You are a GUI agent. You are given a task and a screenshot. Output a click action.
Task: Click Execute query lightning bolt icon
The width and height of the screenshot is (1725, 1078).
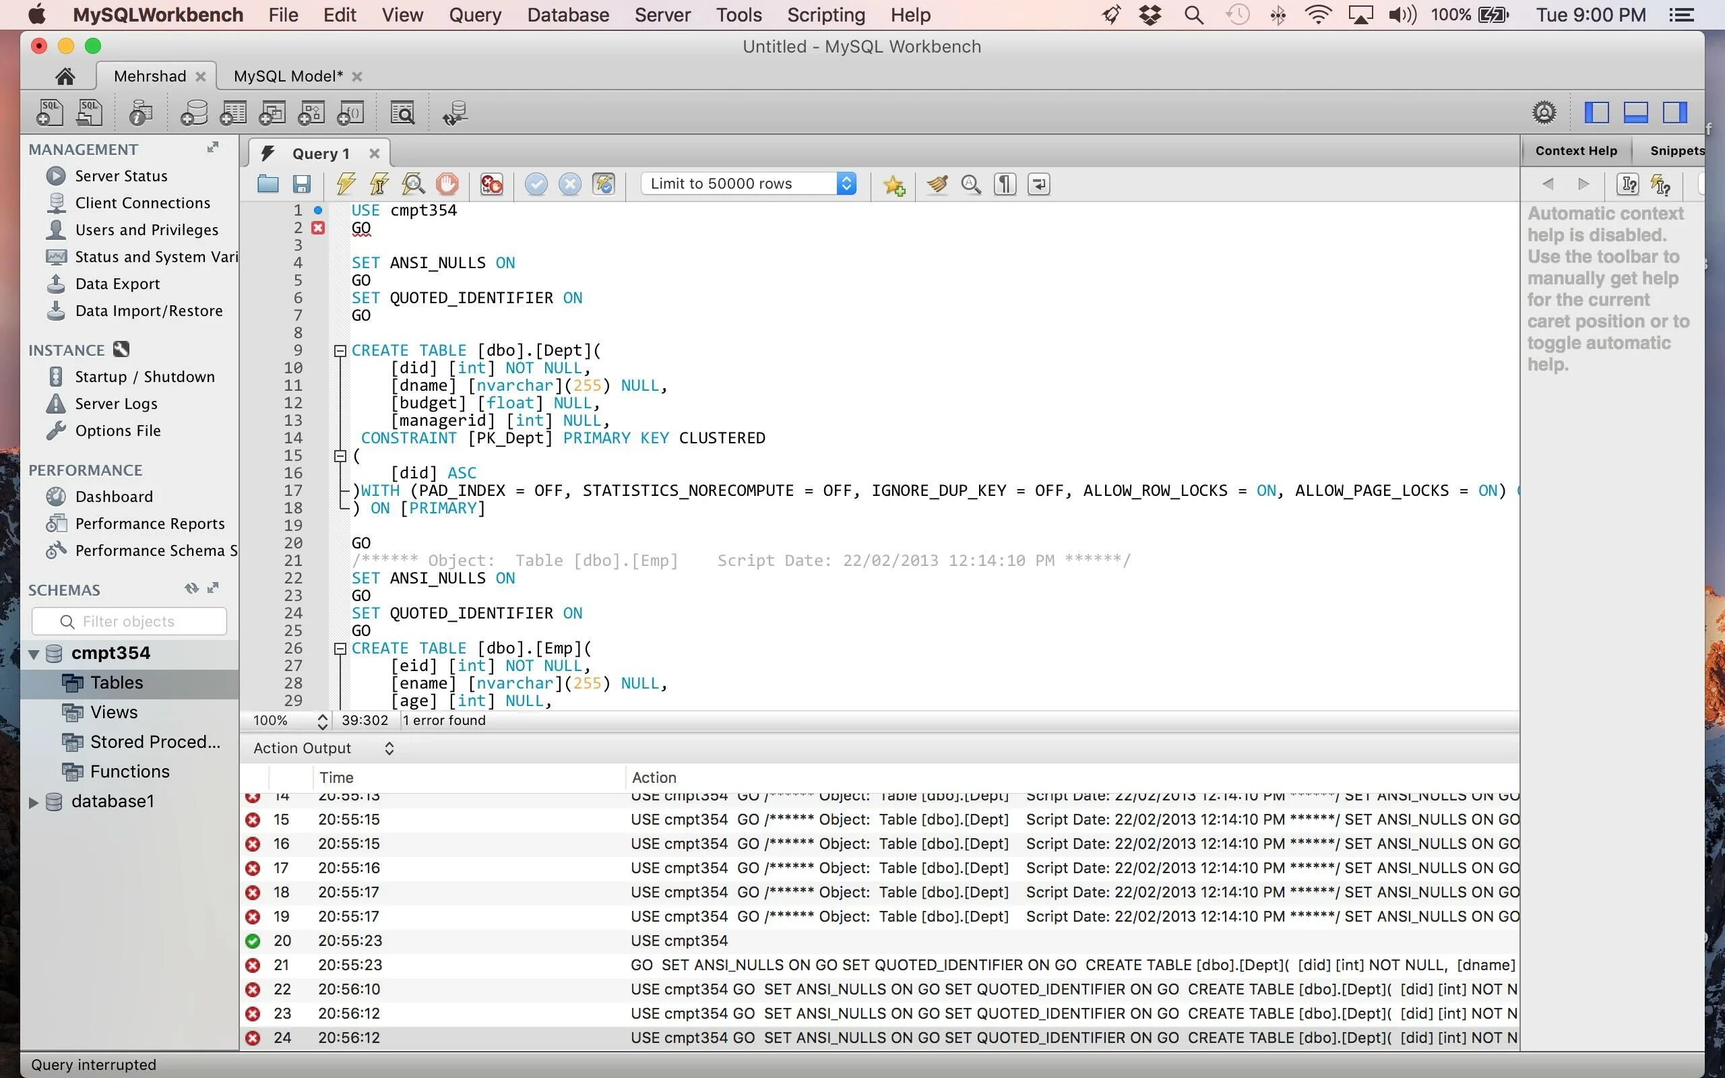coord(346,184)
